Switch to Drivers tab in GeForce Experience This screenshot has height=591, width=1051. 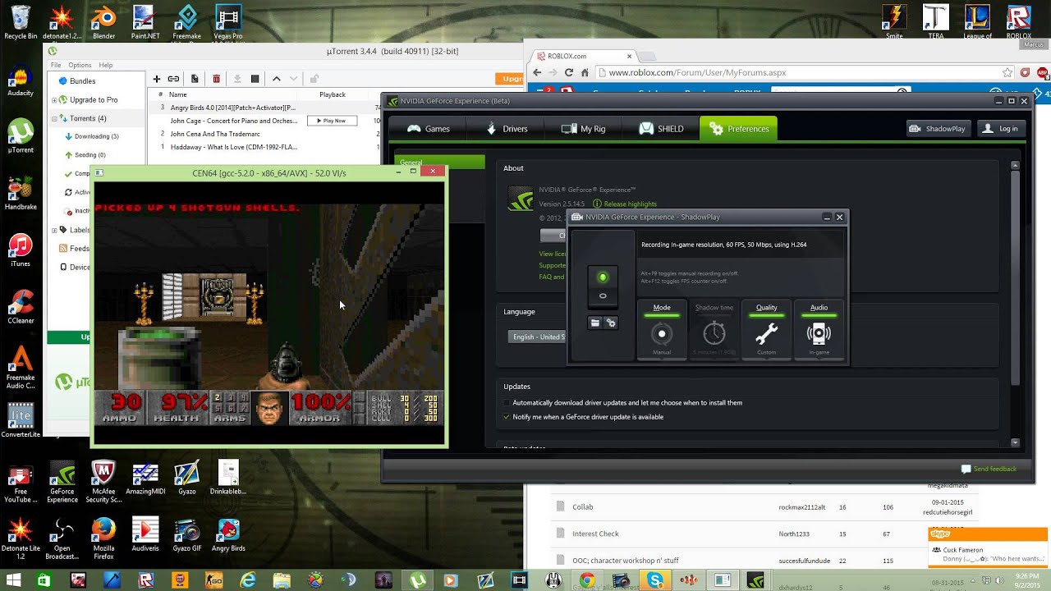[505, 129]
